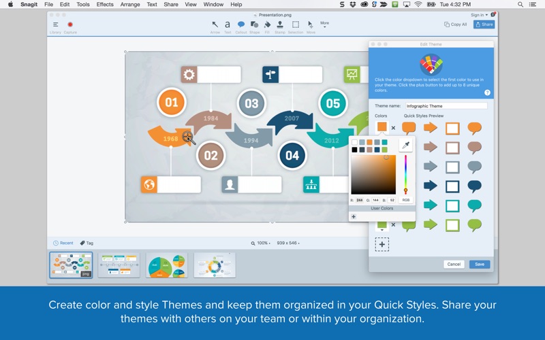This screenshot has width=545, height=340.
Task: Click the gray square outline quick style
Action: pyautogui.click(x=452, y=167)
